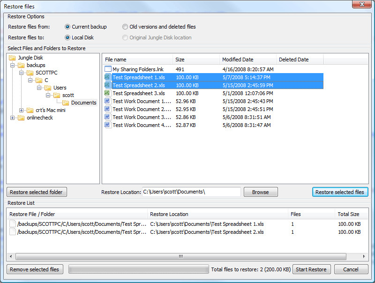
Task: Sort by the Modified Date column header
Action: point(248,60)
